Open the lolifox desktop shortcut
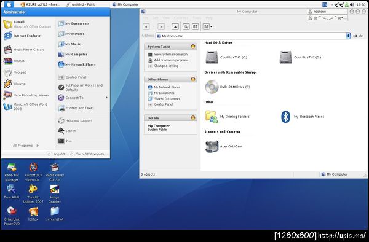369x242 pixels. click(x=33, y=214)
